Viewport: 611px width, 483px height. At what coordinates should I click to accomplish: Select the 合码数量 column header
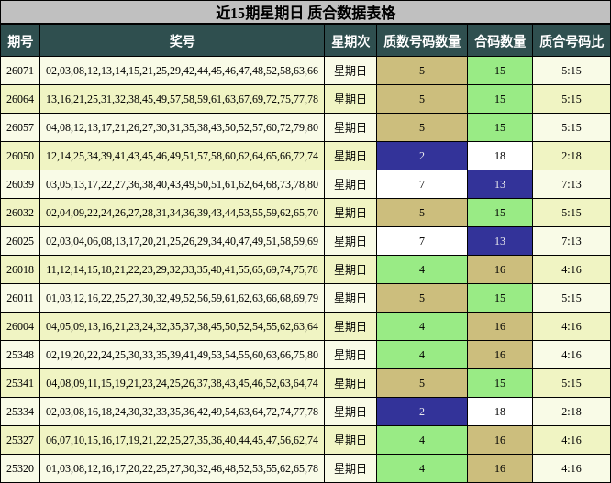[x=500, y=41]
